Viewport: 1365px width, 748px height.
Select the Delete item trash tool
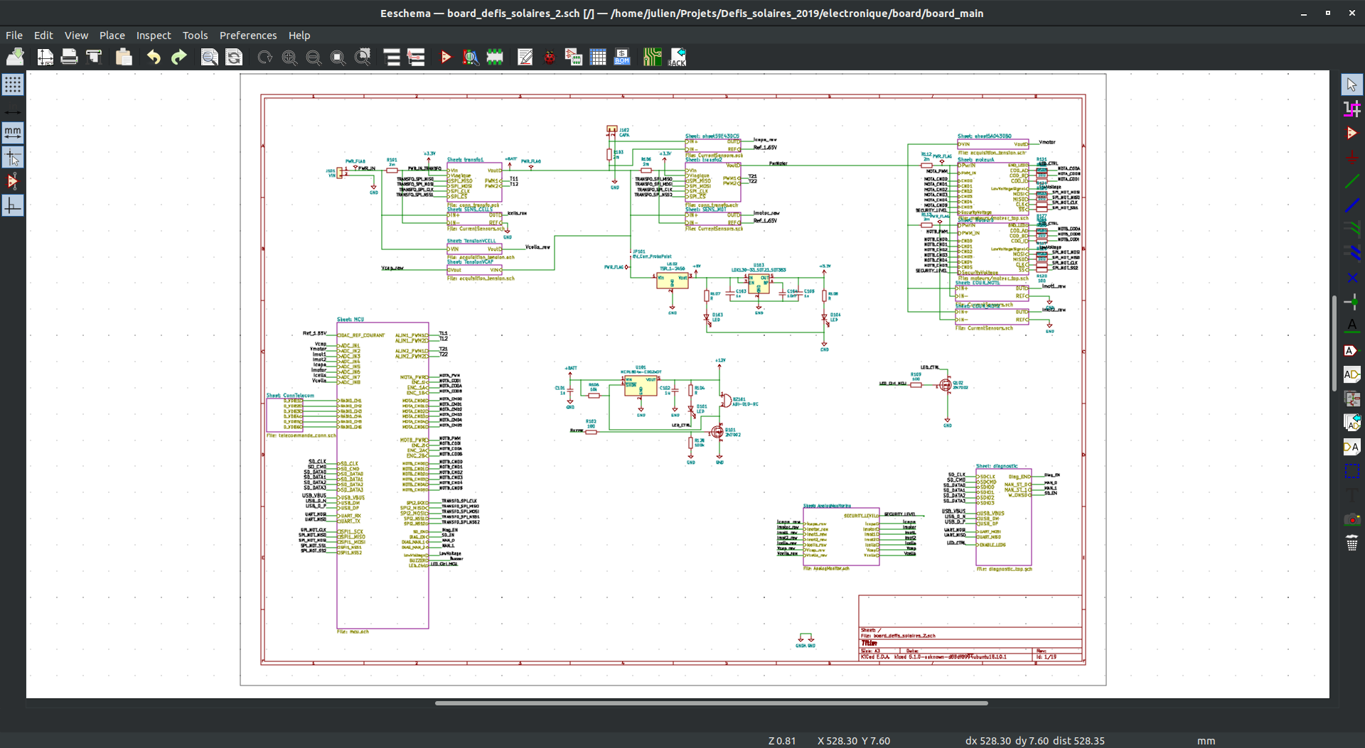1351,543
